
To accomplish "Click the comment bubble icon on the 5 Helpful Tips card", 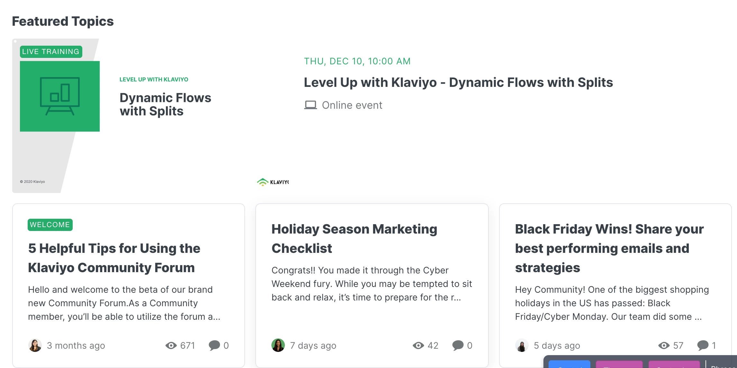I will coord(214,345).
